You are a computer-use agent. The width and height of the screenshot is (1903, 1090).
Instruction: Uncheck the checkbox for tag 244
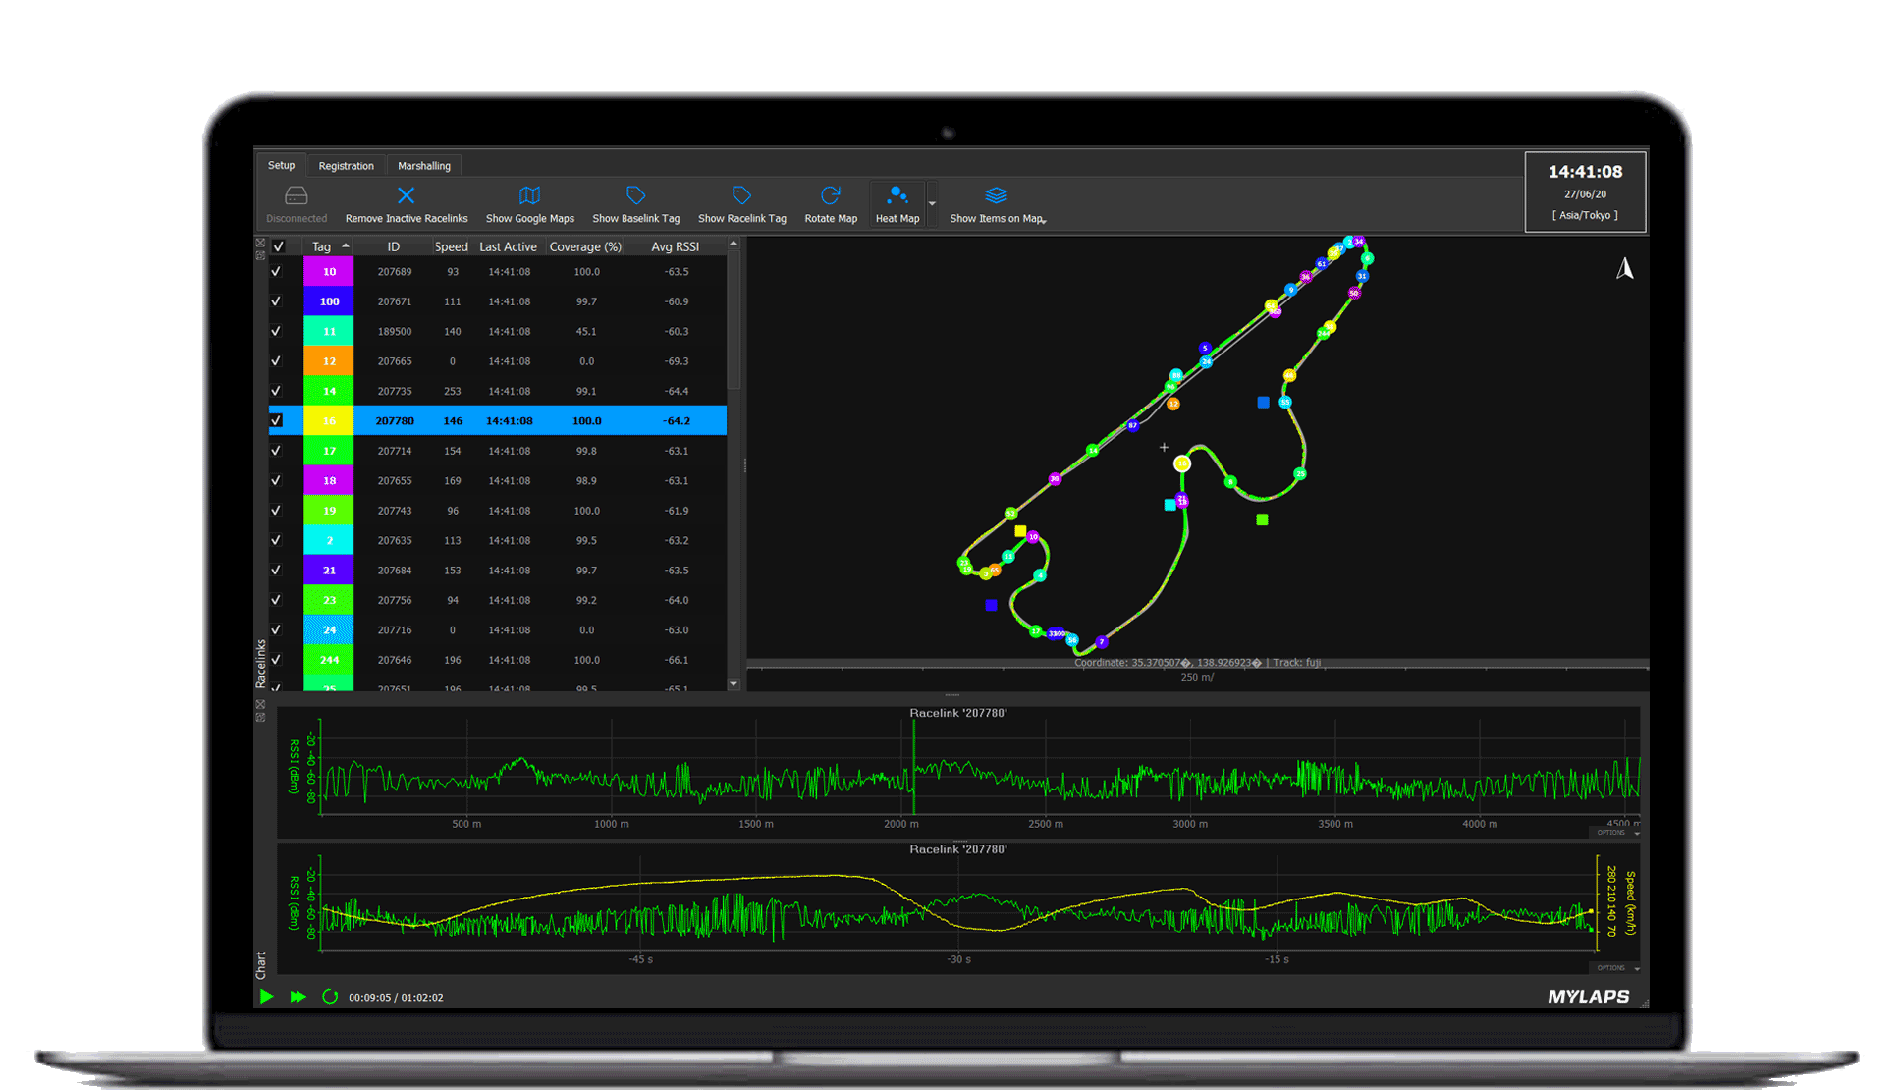coord(276,660)
